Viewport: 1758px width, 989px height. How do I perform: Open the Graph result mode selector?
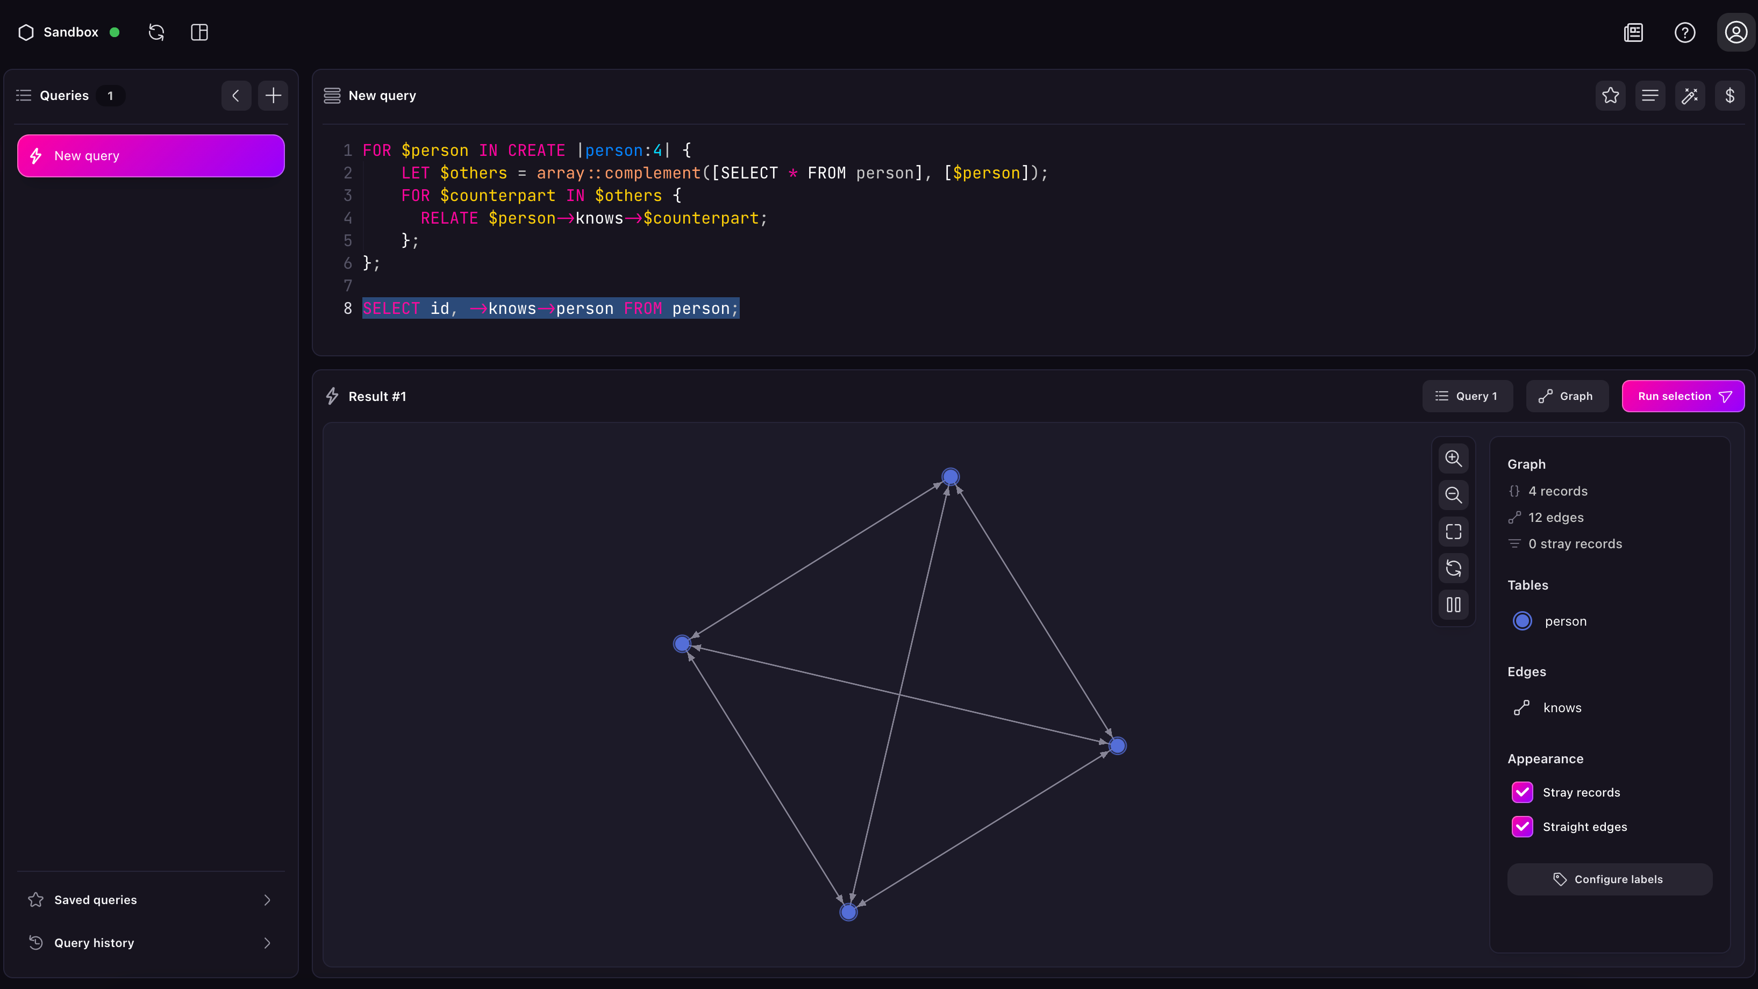point(1567,397)
